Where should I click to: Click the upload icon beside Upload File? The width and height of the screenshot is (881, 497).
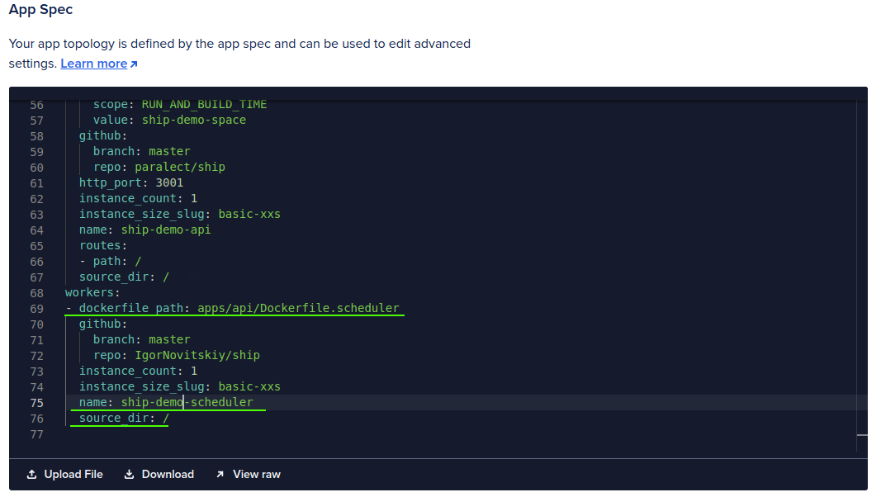[31, 474]
